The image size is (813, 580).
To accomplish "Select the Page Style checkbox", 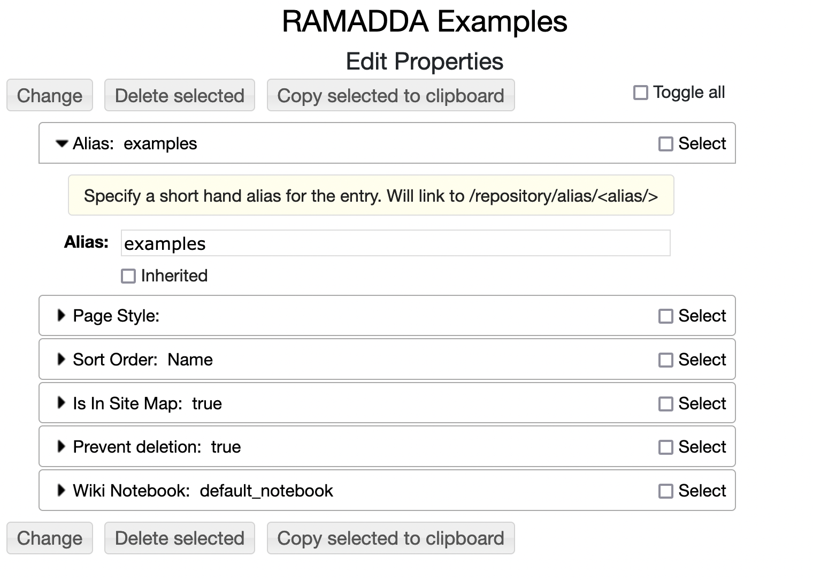I will click(x=665, y=316).
